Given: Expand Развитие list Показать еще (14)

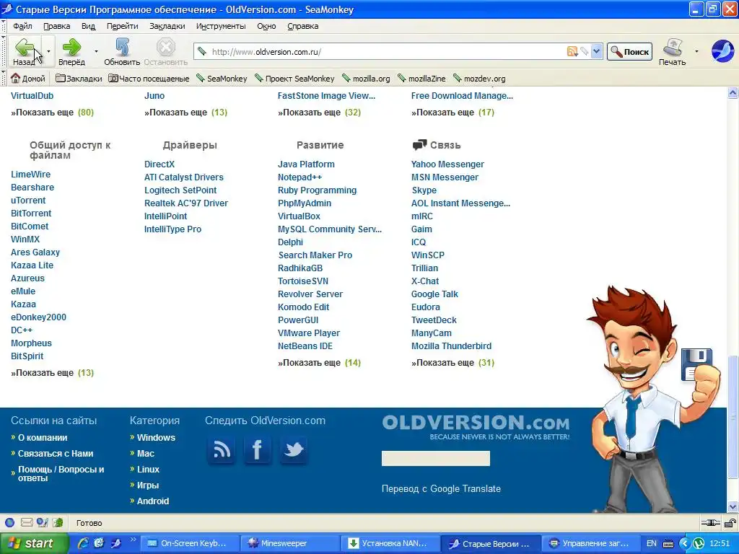Looking at the screenshot, I should [x=319, y=363].
